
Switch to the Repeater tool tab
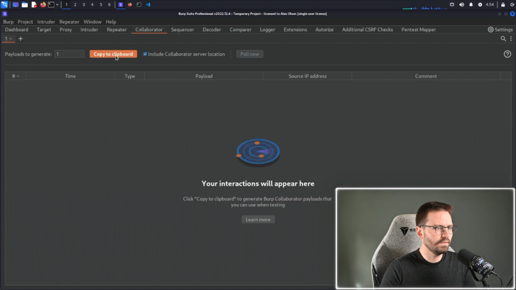point(116,30)
